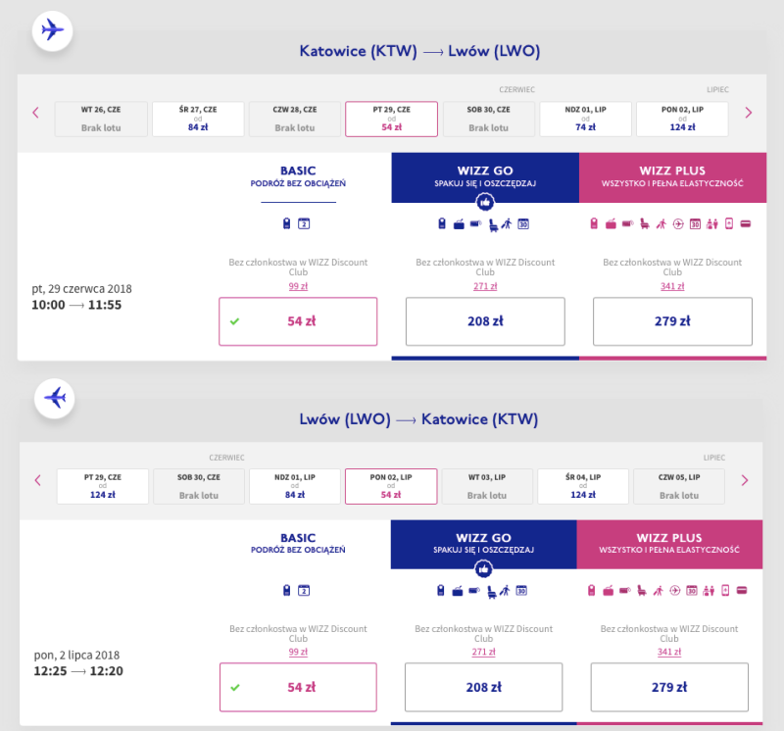The width and height of the screenshot is (784, 731).
Task: Click Katowice (KTW) → Lwów (LWO) route title
Action: point(419,51)
